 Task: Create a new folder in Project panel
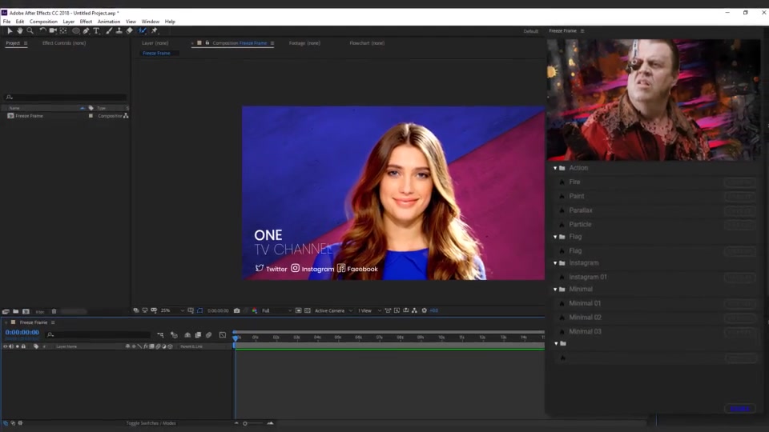tap(16, 311)
